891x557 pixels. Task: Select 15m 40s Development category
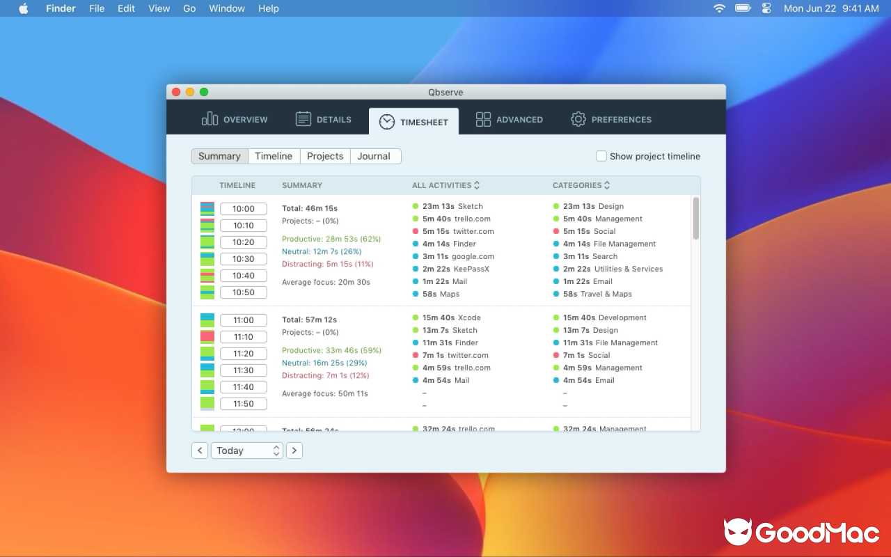click(600, 317)
